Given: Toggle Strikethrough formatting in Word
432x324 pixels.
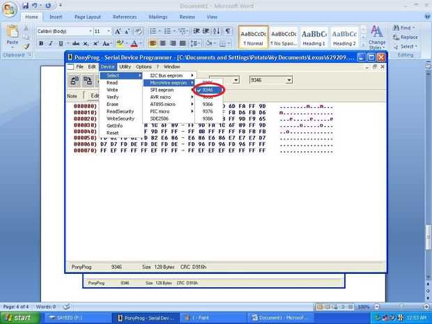Looking at the screenshot, I should click(x=76, y=43).
